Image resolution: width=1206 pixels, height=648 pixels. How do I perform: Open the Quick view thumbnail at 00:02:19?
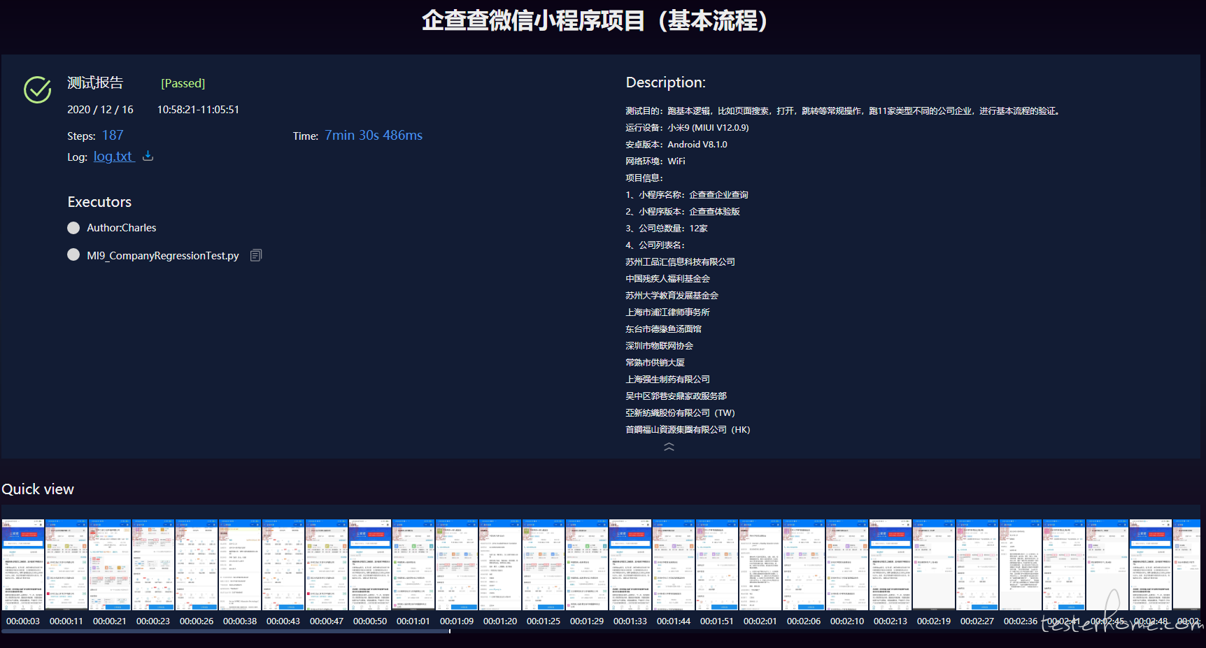coord(934,565)
